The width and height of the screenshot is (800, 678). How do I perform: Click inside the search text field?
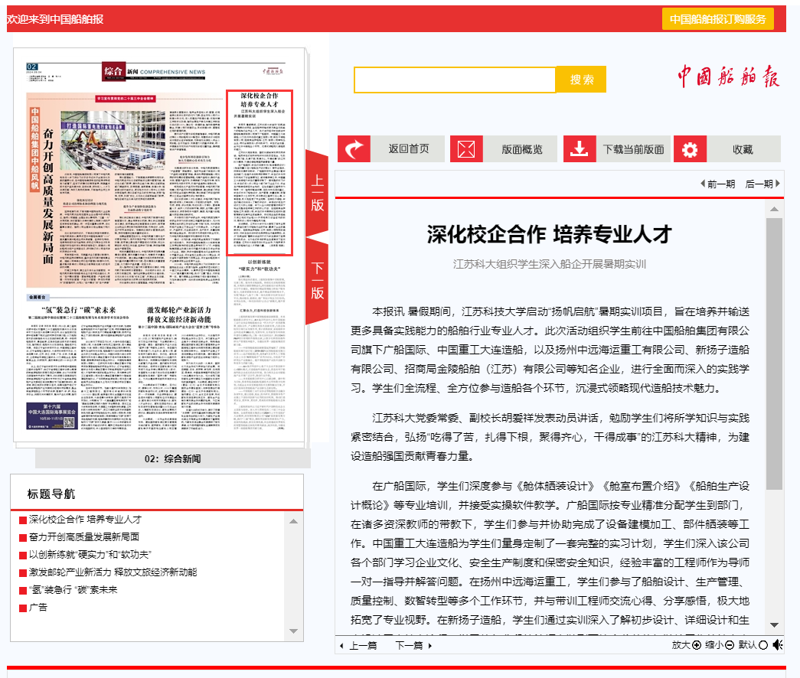pyautogui.click(x=455, y=80)
